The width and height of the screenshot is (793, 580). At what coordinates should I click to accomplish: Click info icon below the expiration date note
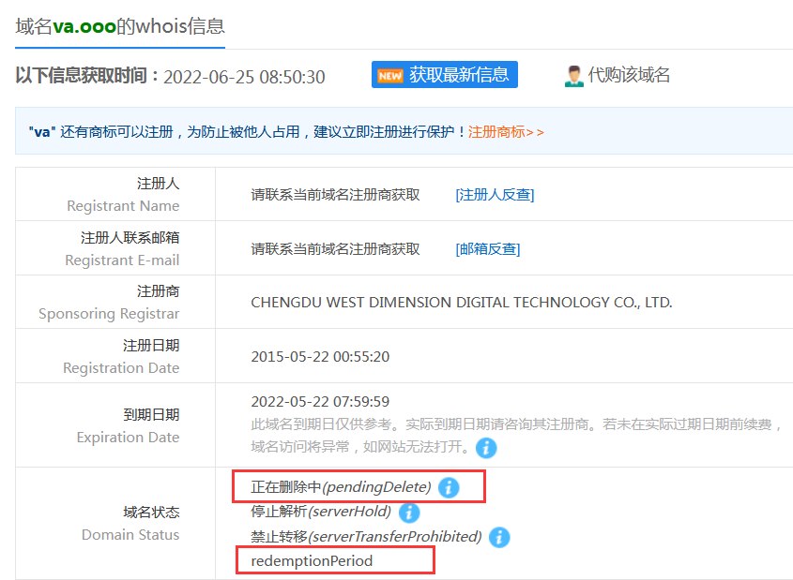coord(486,447)
